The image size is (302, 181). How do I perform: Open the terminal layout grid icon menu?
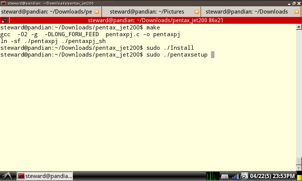(x=4, y=20)
